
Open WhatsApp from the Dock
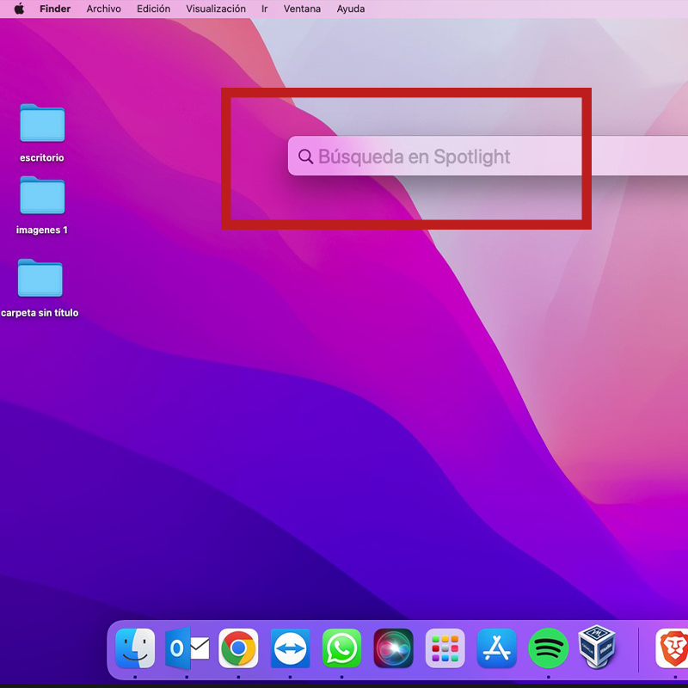tap(341, 648)
